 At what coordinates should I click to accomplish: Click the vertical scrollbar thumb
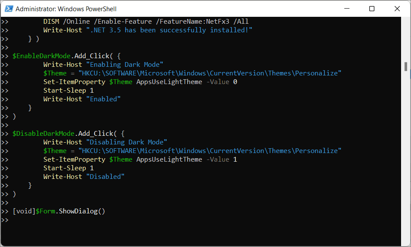coord(405,66)
